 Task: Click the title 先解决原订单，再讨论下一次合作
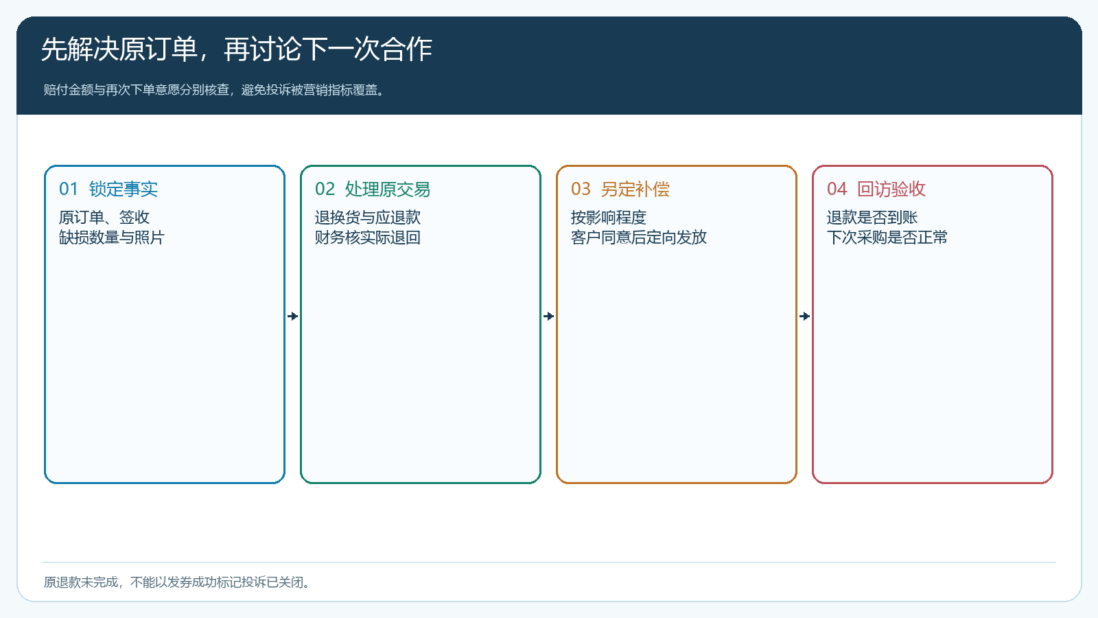(237, 49)
